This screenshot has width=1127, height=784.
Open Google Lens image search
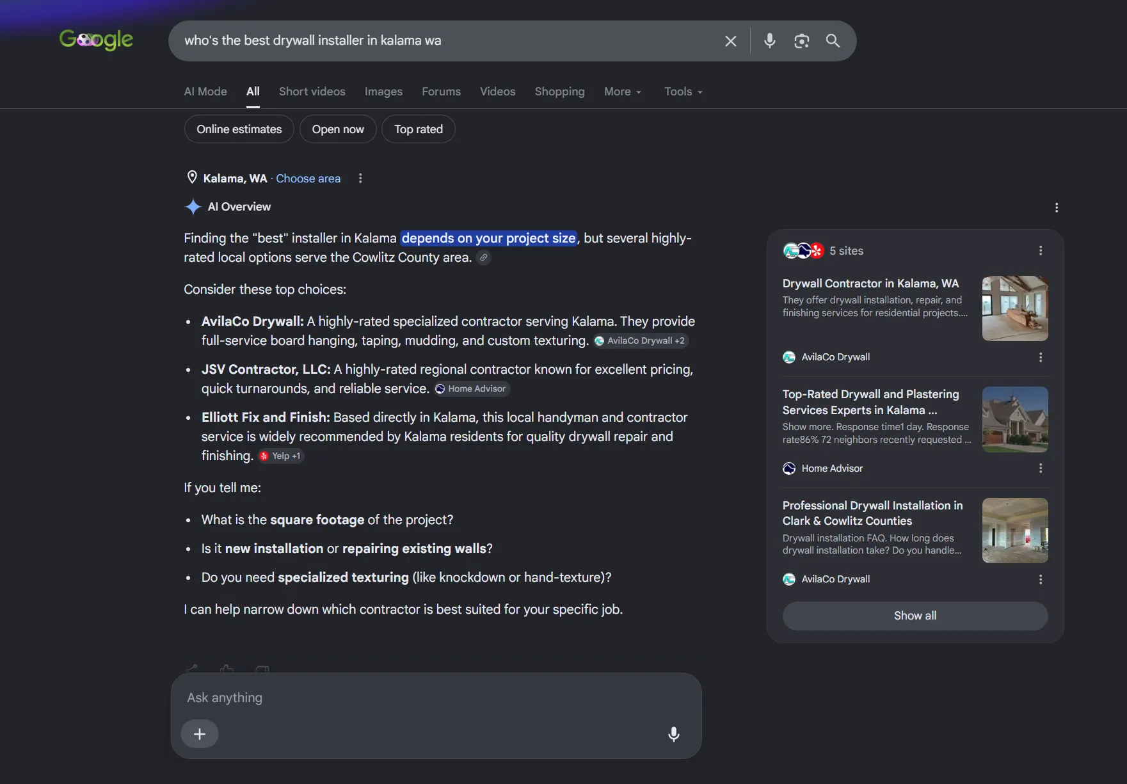coord(801,41)
